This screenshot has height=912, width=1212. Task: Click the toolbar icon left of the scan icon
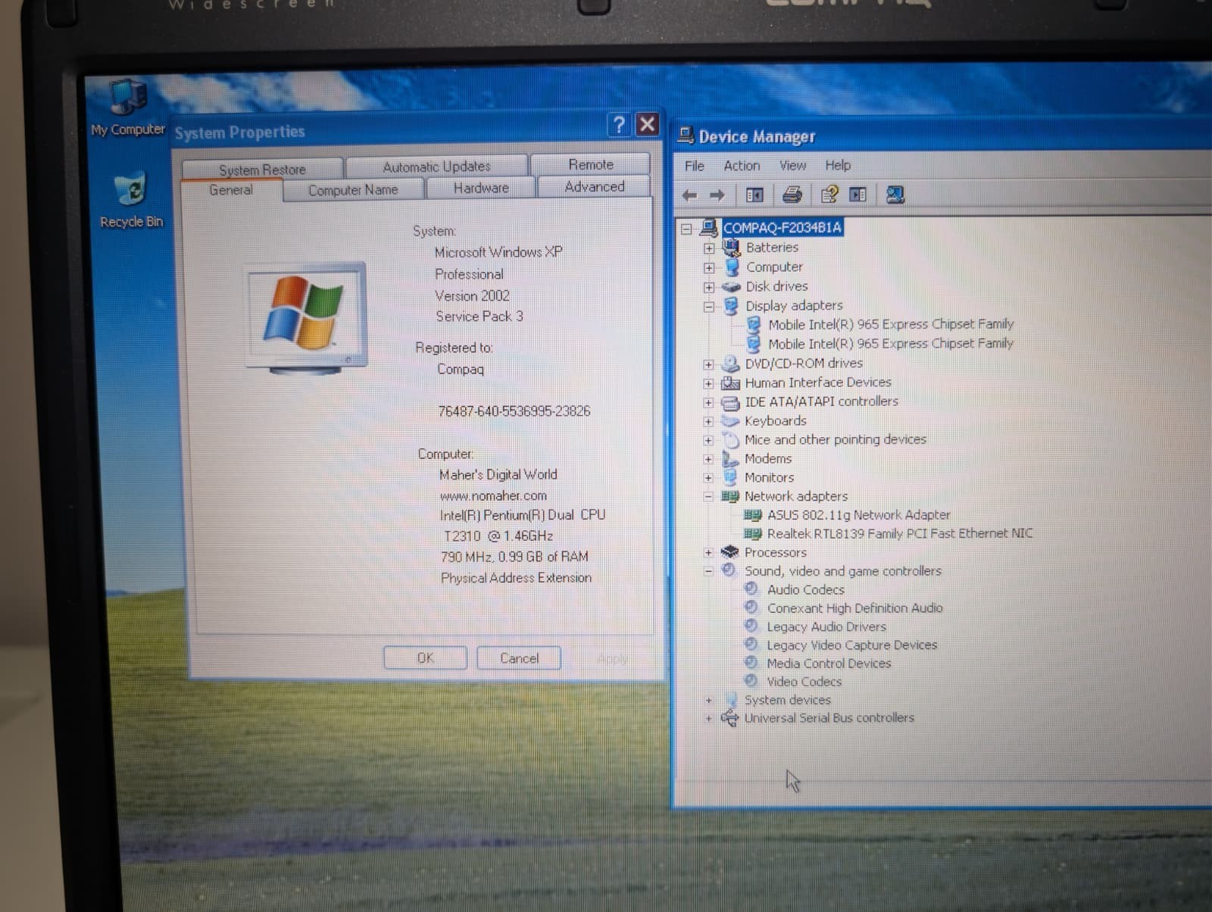pyautogui.click(x=857, y=195)
